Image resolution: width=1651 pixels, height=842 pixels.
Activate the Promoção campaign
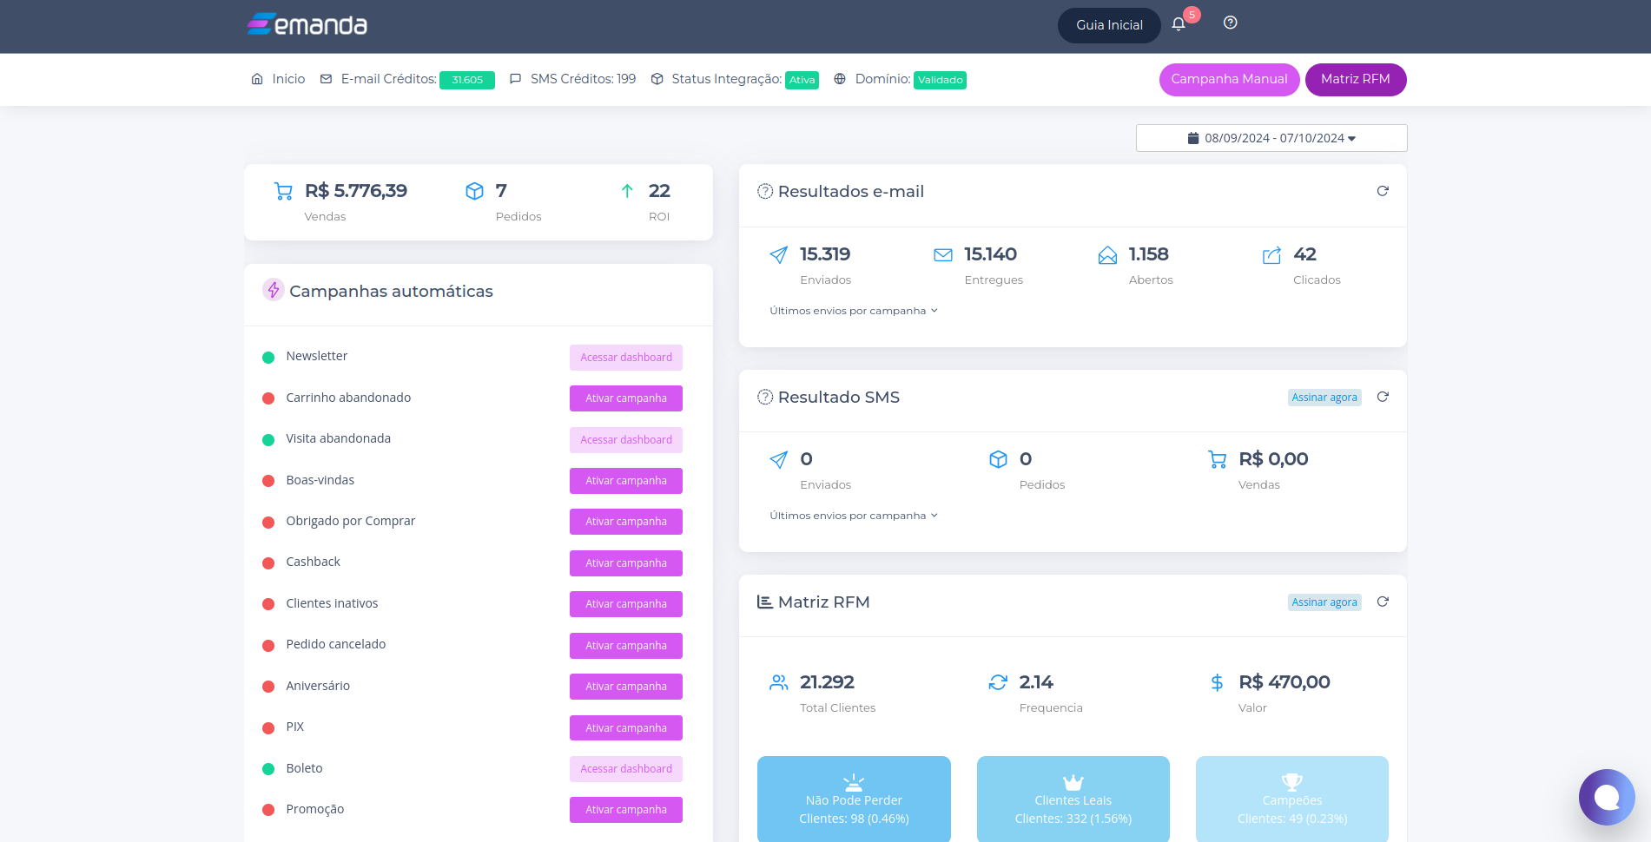coord(626,810)
